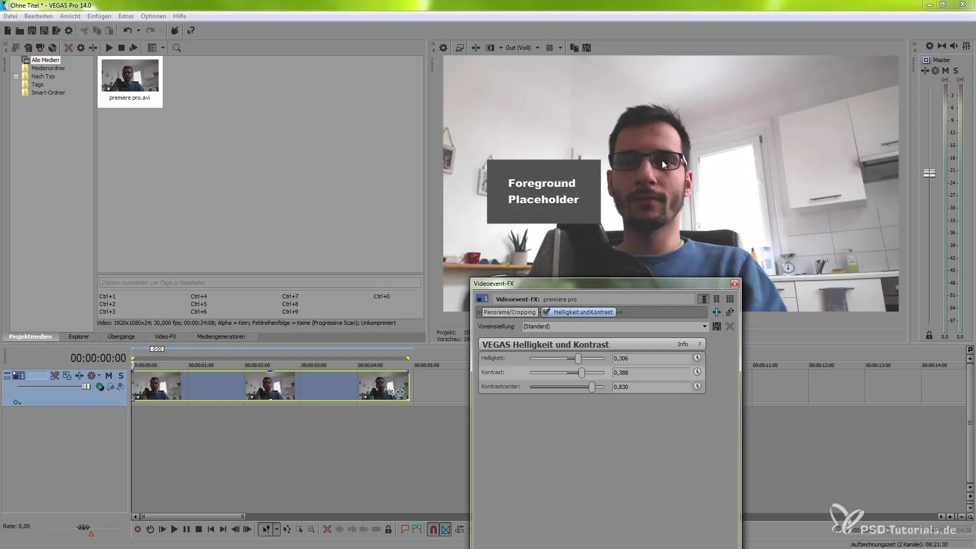The height and width of the screenshot is (549, 976).
Task: Expand the Nach Typ folder tree
Action: point(16,77)
